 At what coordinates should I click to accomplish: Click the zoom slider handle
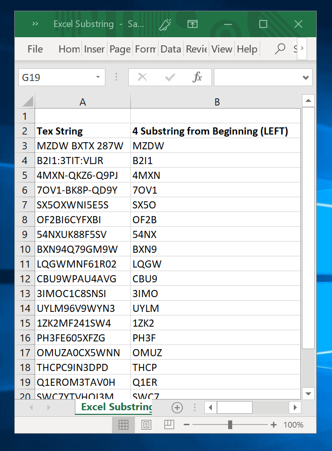tap(230, 425)
